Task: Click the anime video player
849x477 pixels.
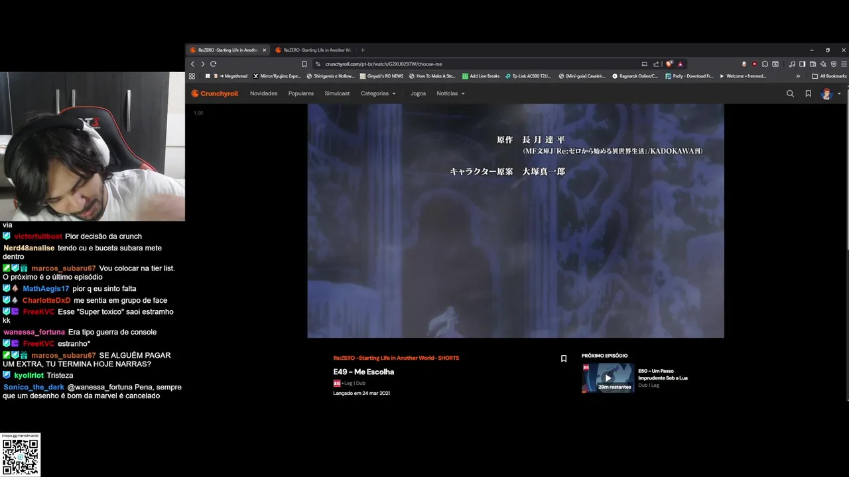Action: coord(515,221)
